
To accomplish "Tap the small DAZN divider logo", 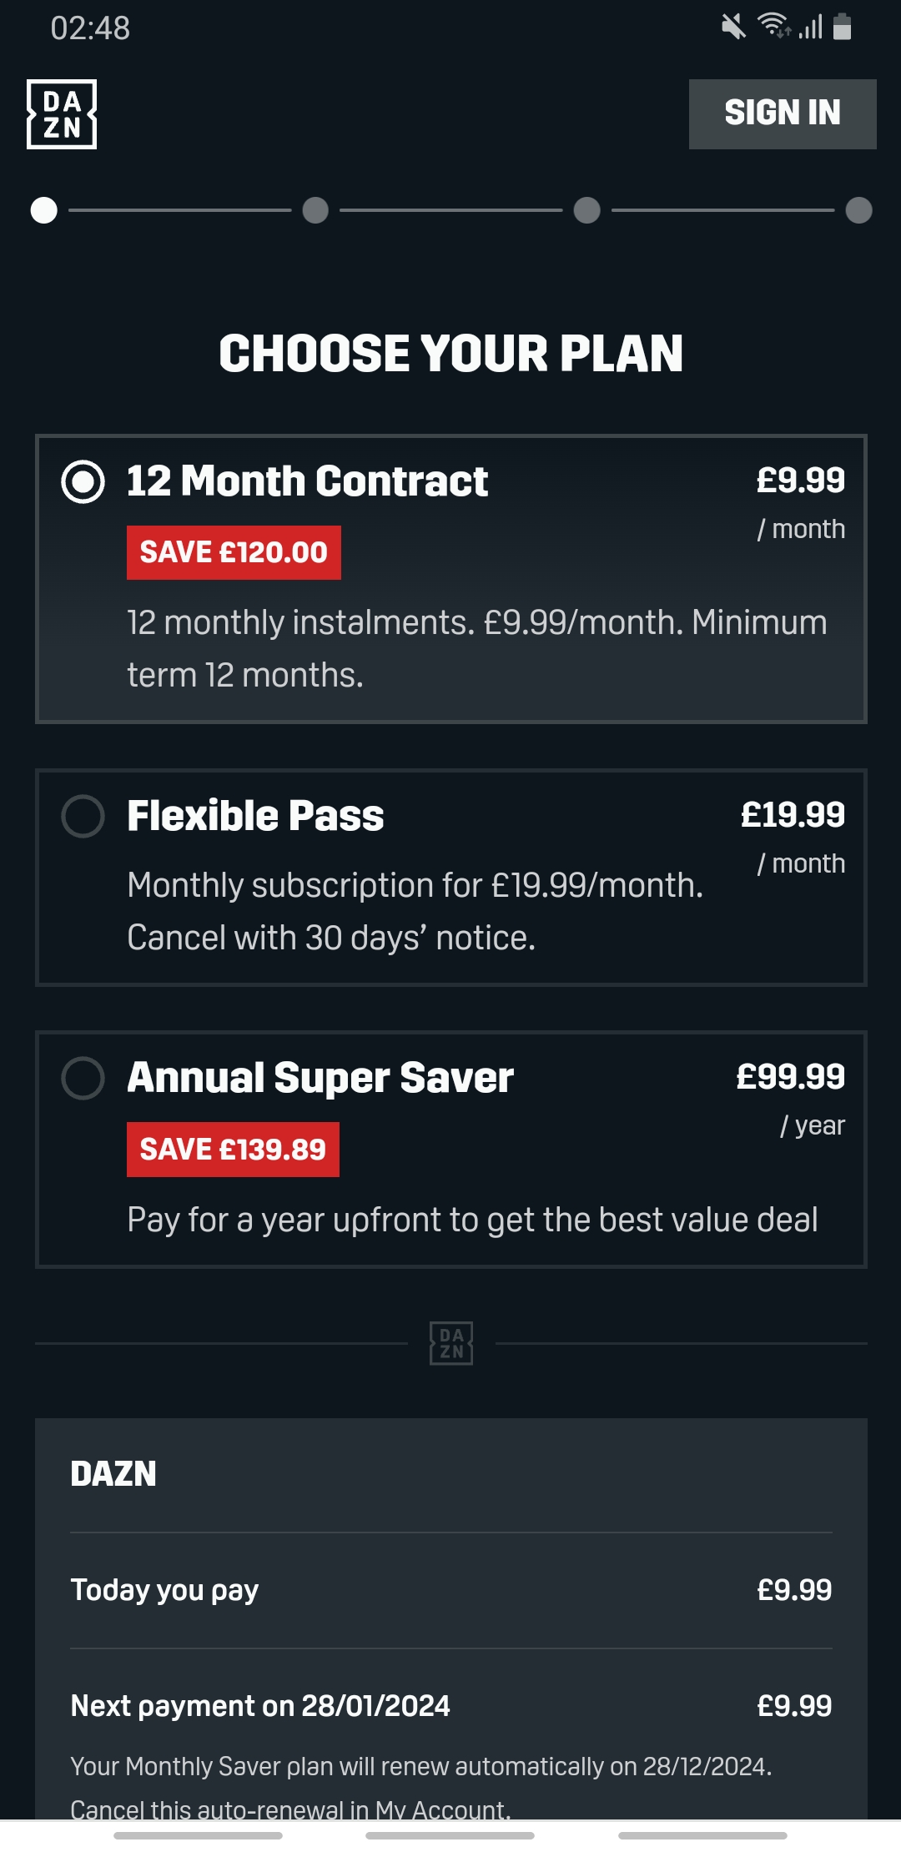I will point(451,1343).
